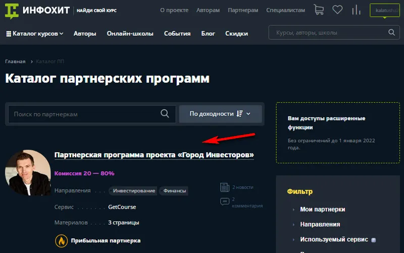Image resolution: width=404 pixels, height=253 pixels.
Task: Click the grid icon of Каталог курсов
Action: [x=9, y=34]
